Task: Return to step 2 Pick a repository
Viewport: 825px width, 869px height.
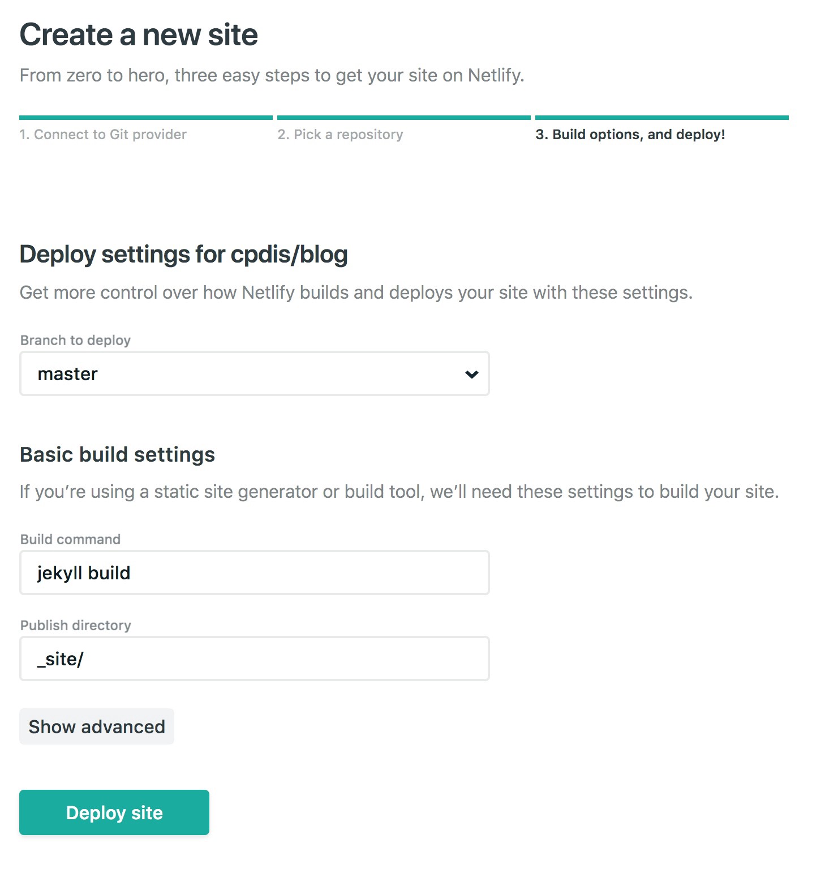Action: (340, 135)
